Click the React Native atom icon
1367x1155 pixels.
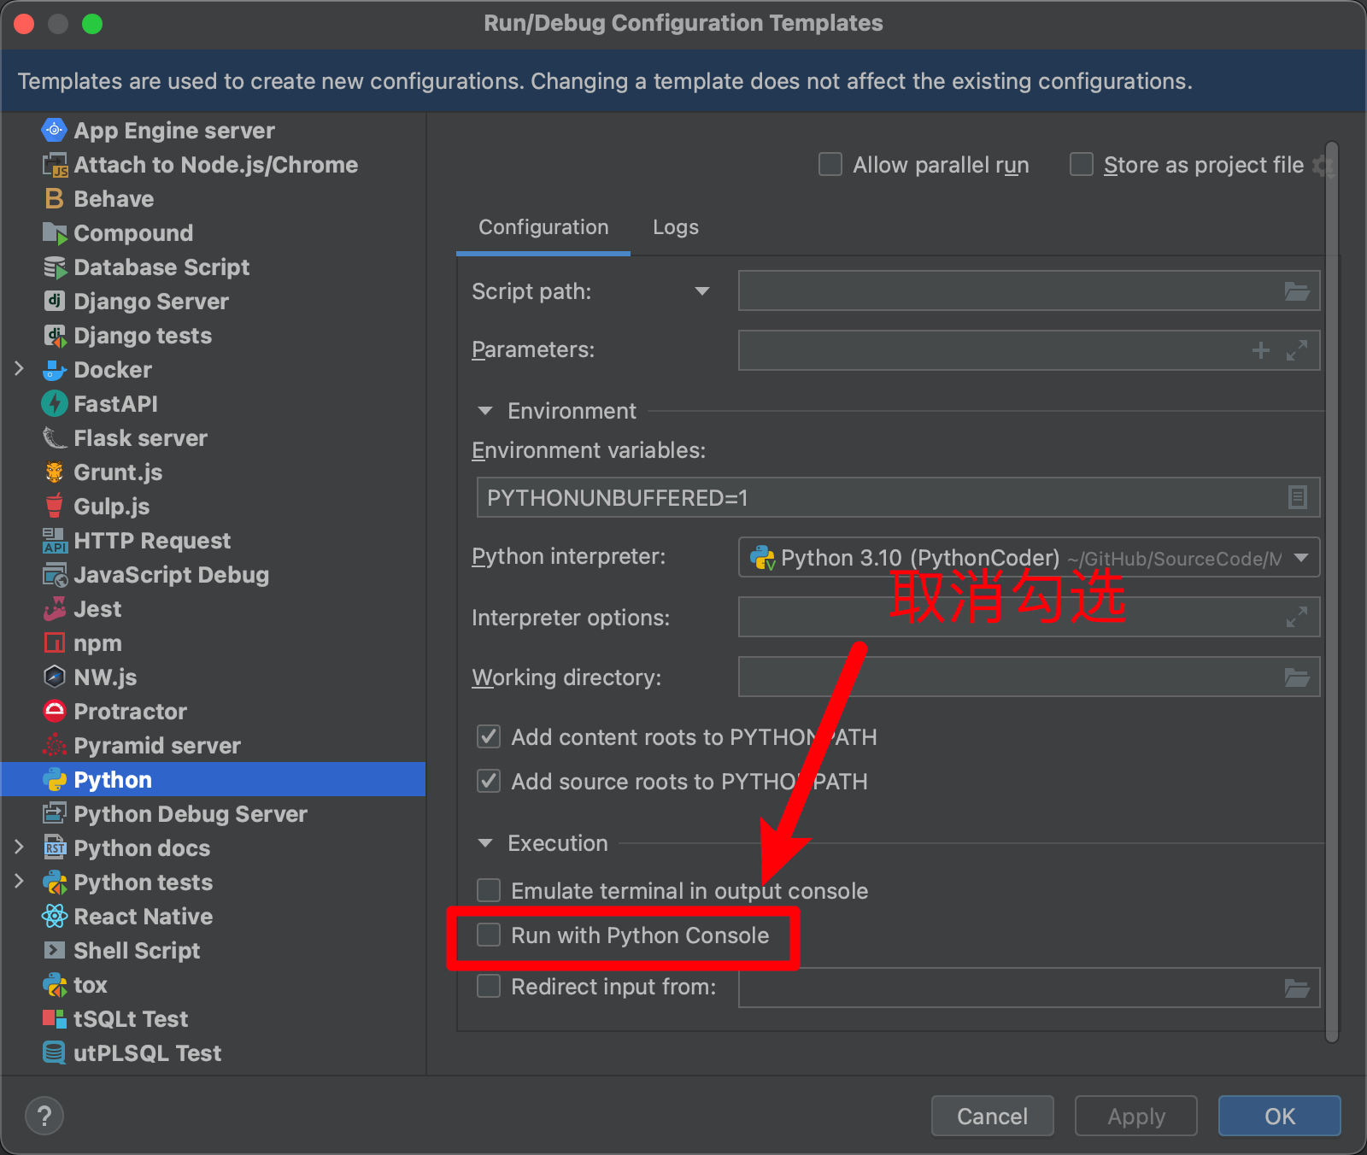pos(54,916)
